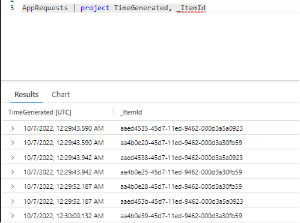Image resolution: width=300 pixels, height=223 pixels.
Task: Select timestamp cell for ItemId aaed4538-45d7-11ed-9462-000d3a5a0923
Action: point(64,158)
